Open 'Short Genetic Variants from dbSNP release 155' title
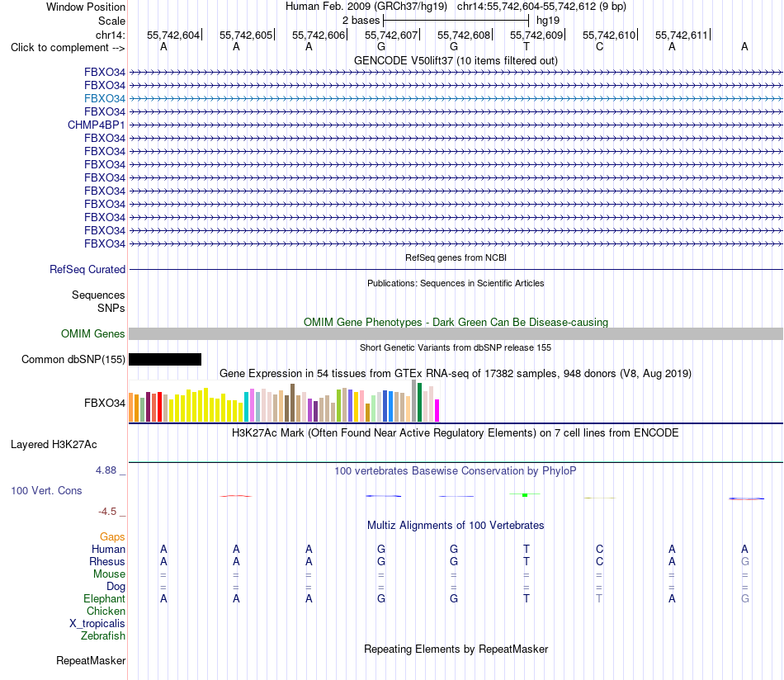The width and height of the screenshot is (784, 680). [456, 347]
